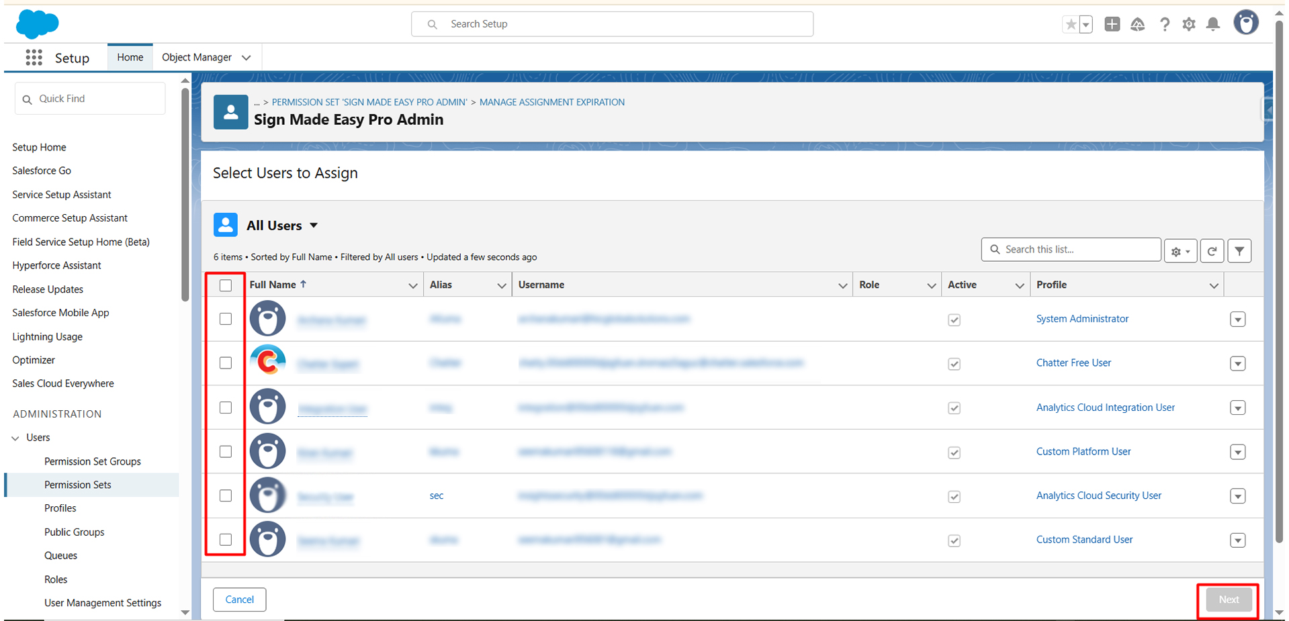This screenshot has width=1289, height=621.
Task: Click avatar of the System Administrator user
Action: pos(267,319)
